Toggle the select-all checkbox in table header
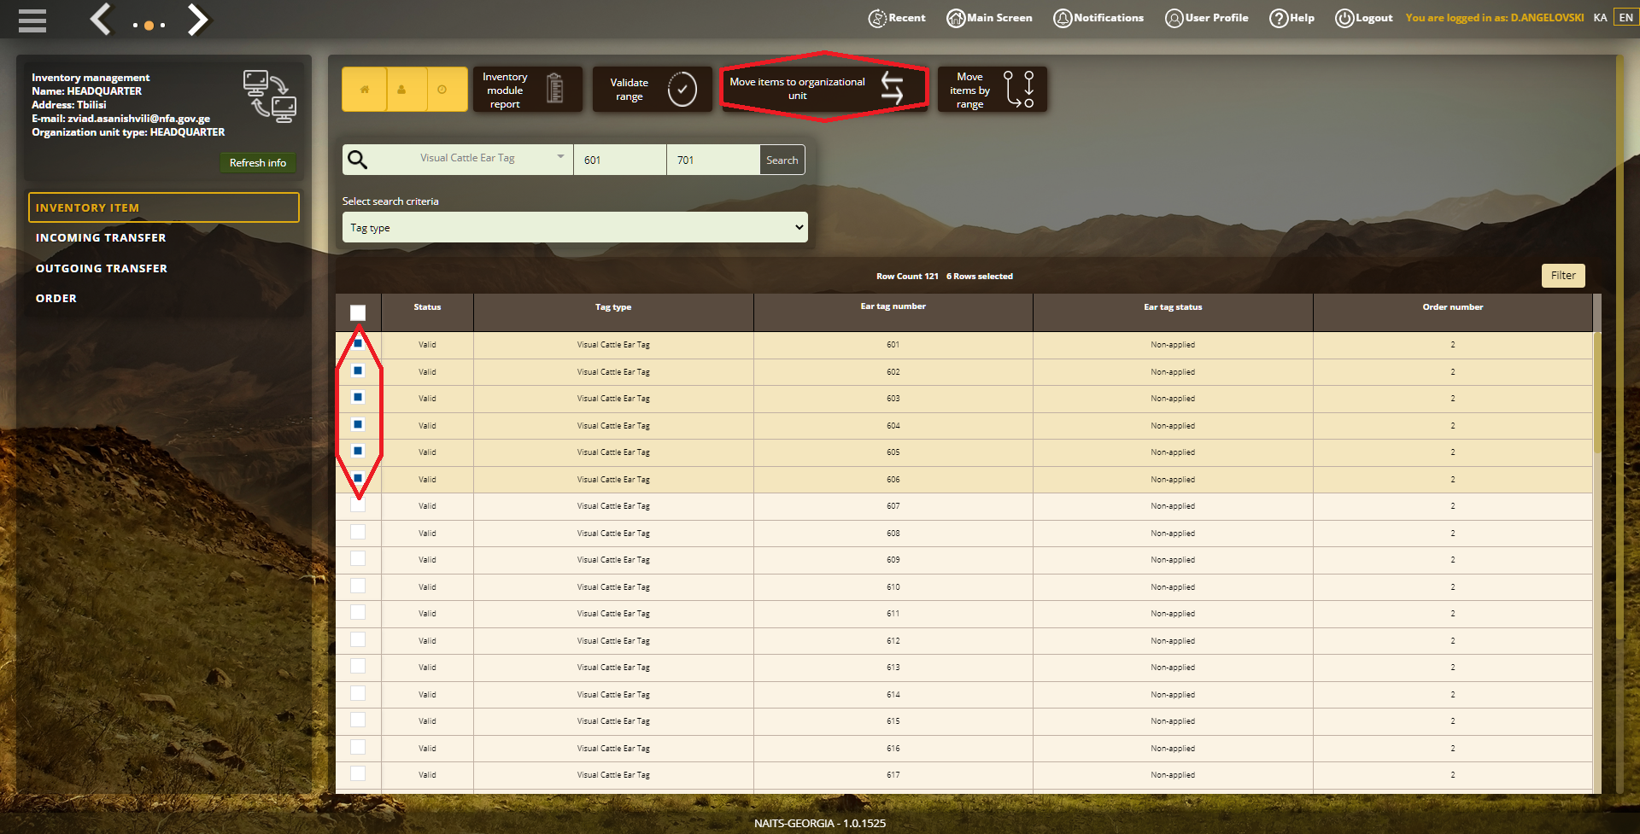This screenshot has width=1640, height=834. coord(358,313)
